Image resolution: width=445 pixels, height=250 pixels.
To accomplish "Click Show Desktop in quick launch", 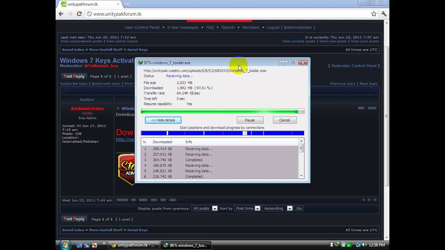I will tap(79, 245).
